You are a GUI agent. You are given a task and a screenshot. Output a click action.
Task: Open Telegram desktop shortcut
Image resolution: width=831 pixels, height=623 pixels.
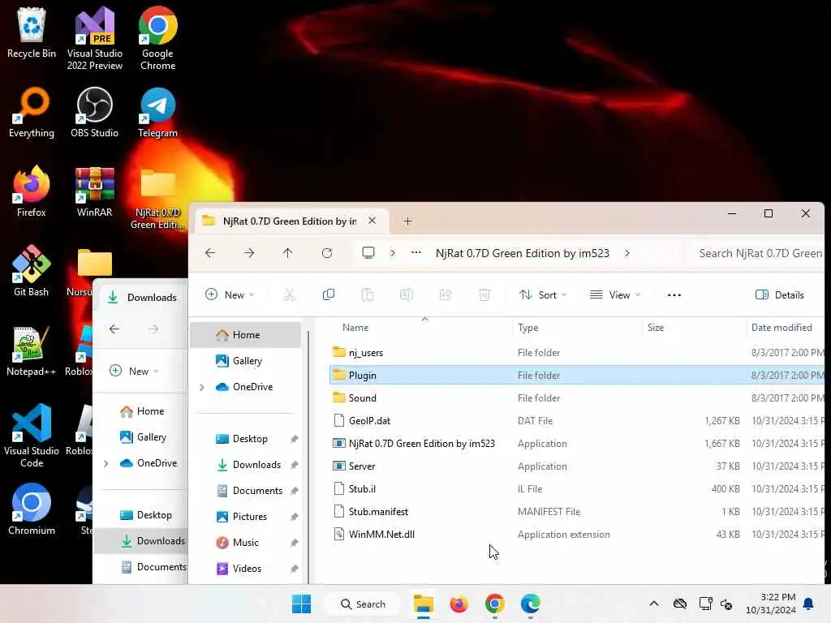(x=157, y=112)
